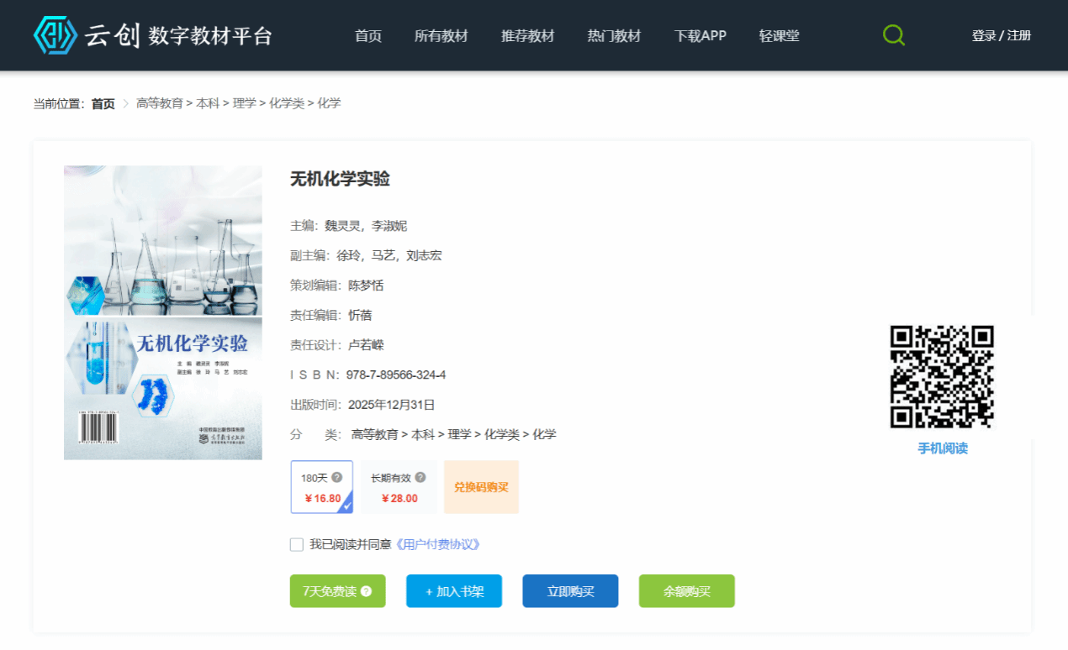
Task: Select the 180天 ¥16.80 pricing option
Action: pos(321,487)
